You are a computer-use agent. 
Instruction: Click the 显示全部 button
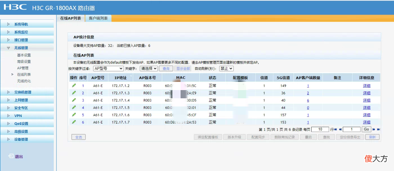[183, 68]
